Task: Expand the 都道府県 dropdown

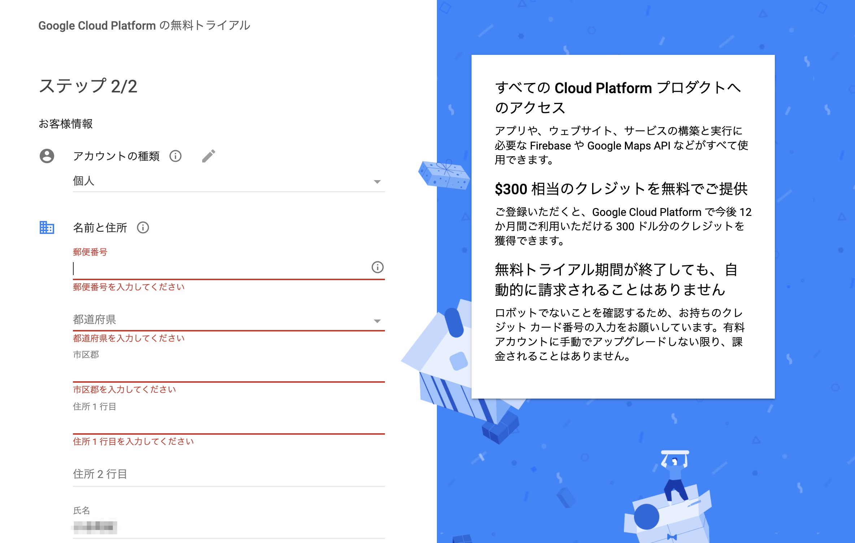Action: 229,320
